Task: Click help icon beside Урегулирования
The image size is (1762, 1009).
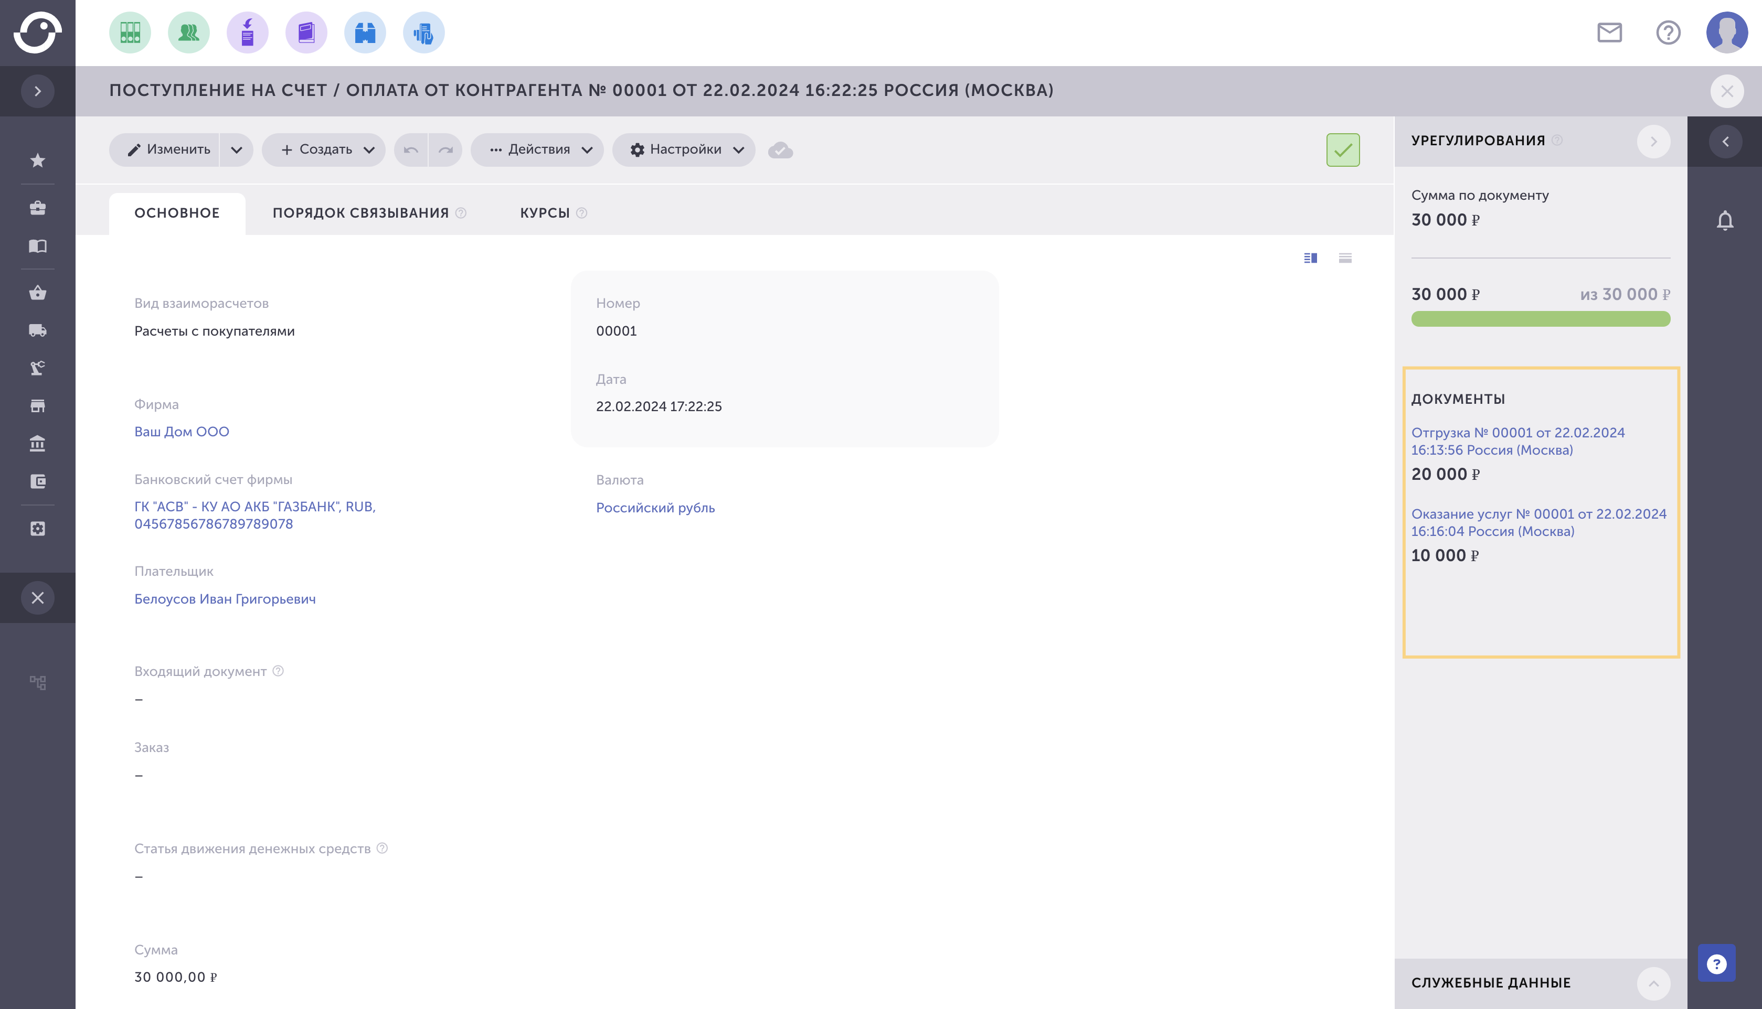Action: (1557, 140)
